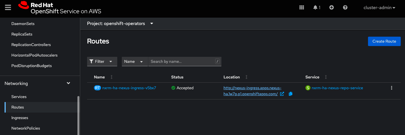Click the Routes page heading
This screenshot has width=405, height=135.
pyautogui.click(x=98, y=41)
